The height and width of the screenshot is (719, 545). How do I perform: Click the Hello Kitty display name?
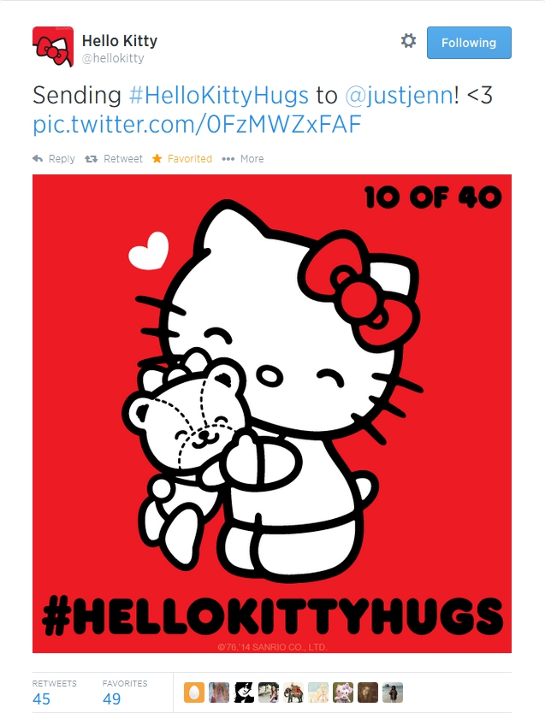point(119,41)
